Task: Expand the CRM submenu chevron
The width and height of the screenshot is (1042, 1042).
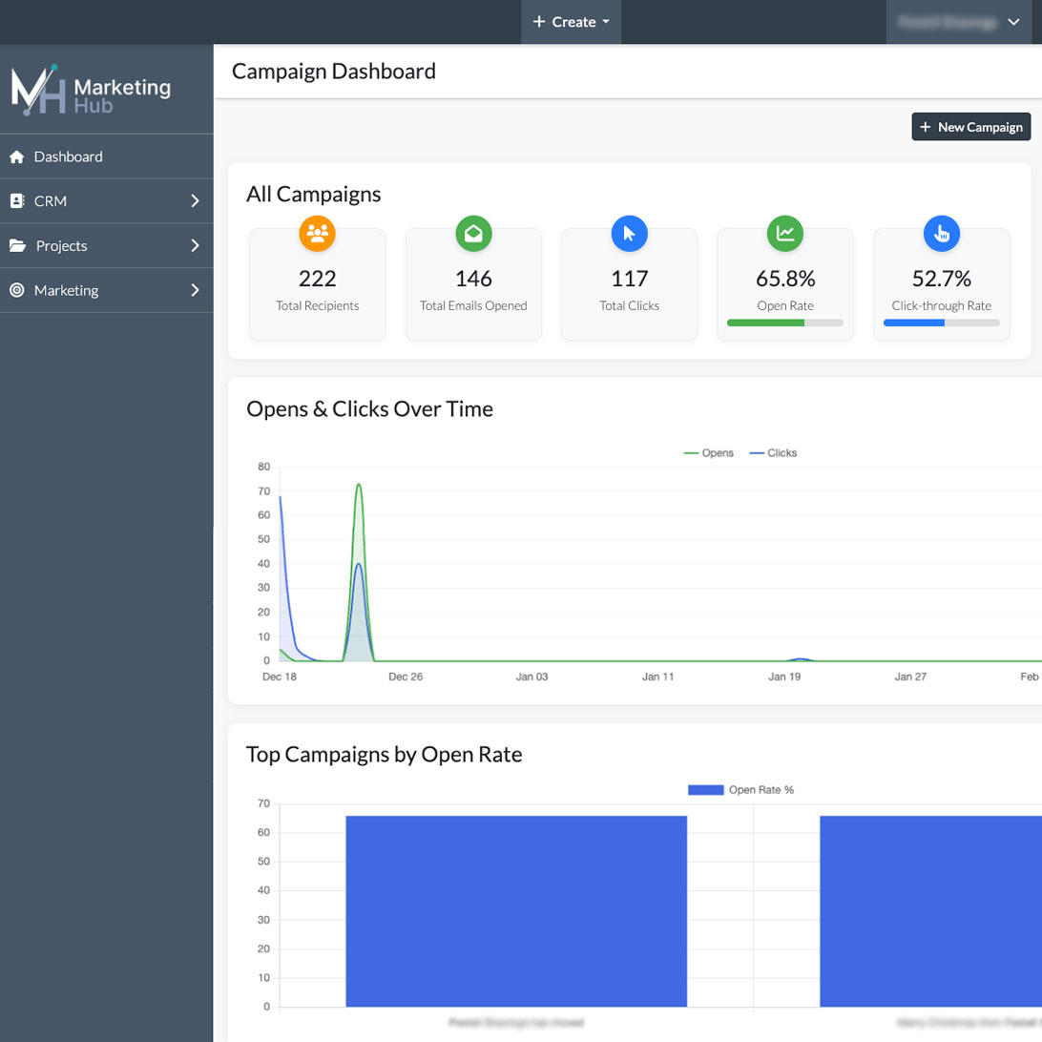Action: [195, 201]
